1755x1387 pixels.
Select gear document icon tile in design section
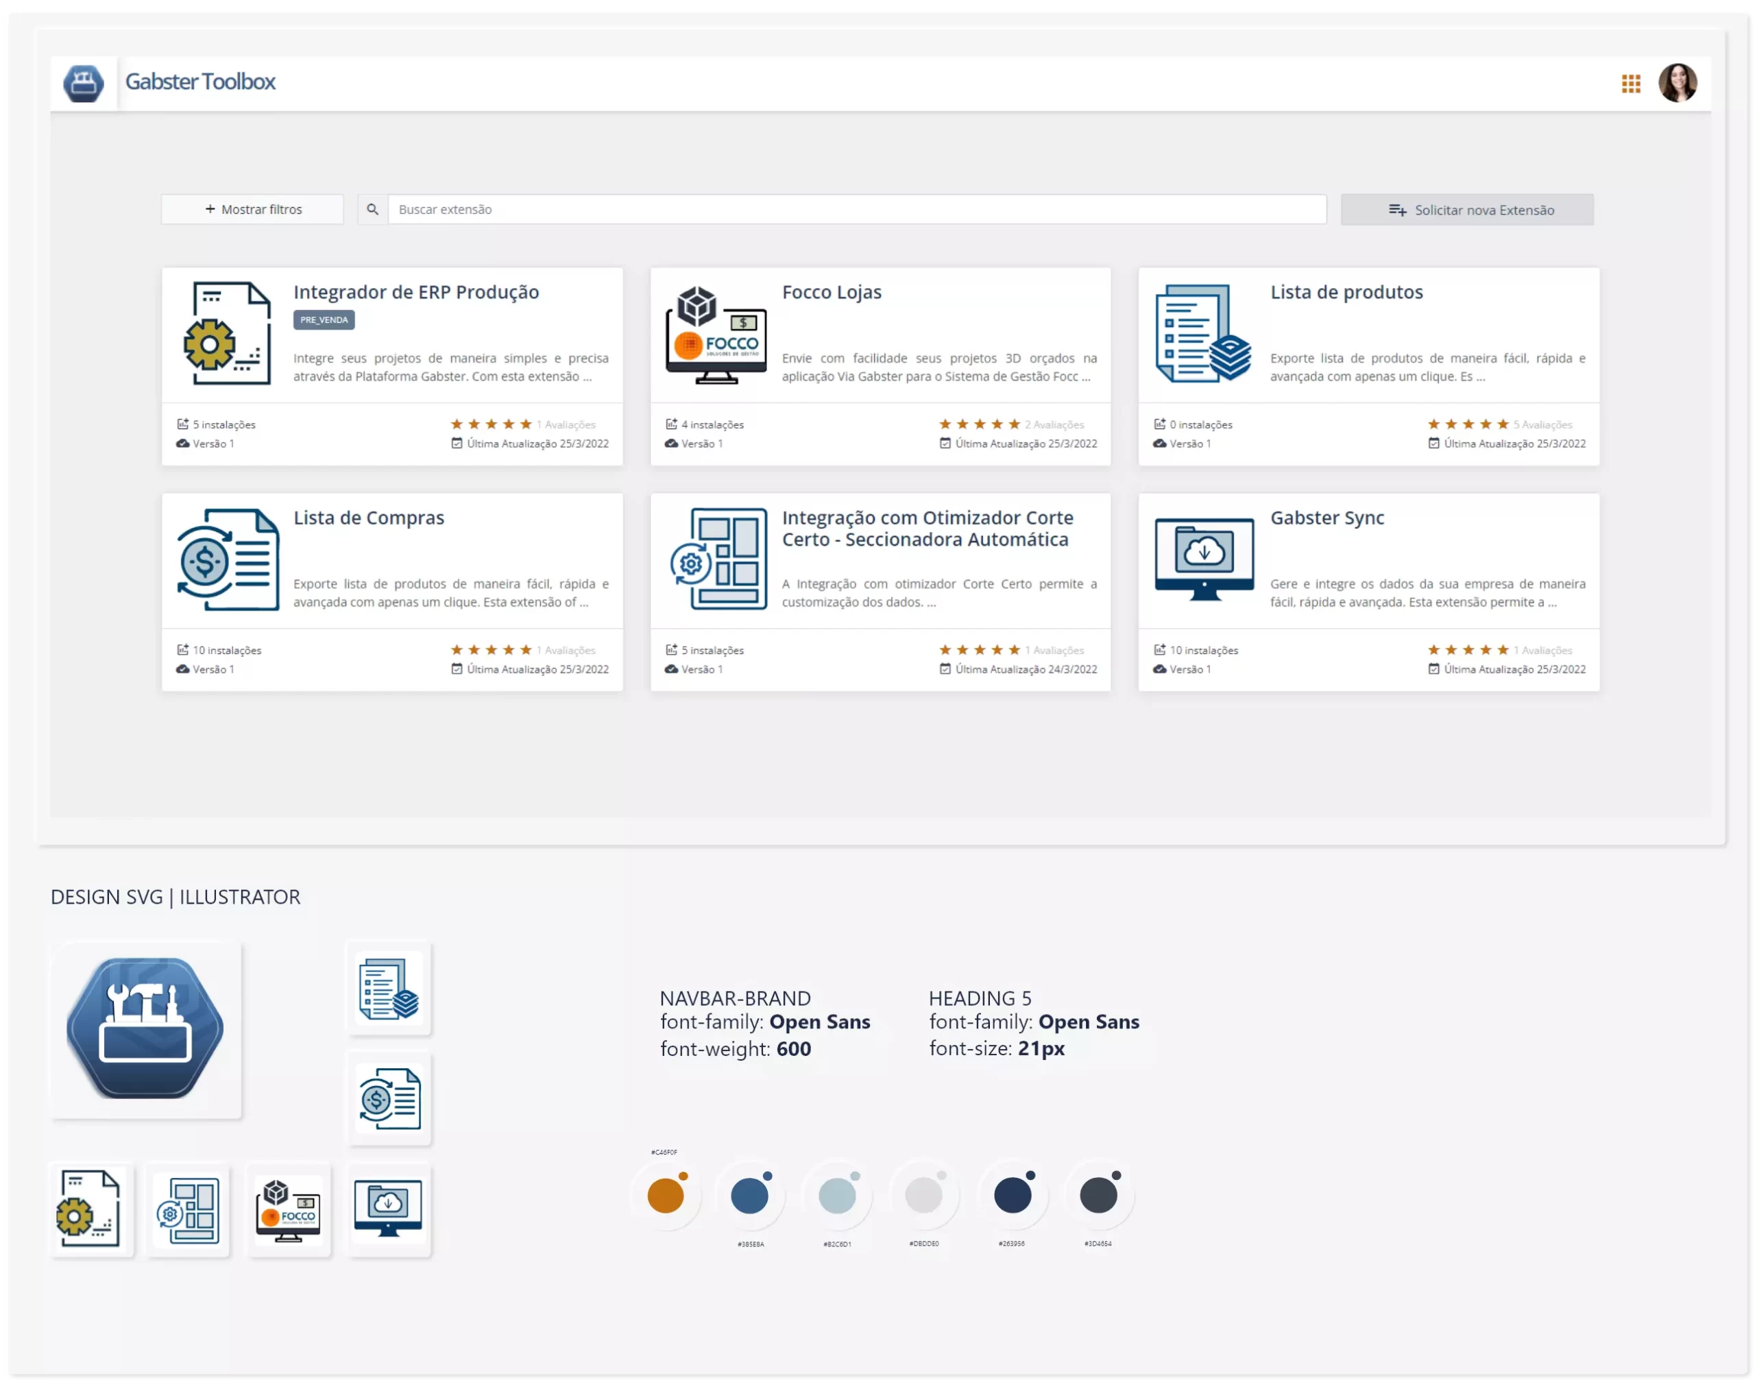pos(92,1210)
